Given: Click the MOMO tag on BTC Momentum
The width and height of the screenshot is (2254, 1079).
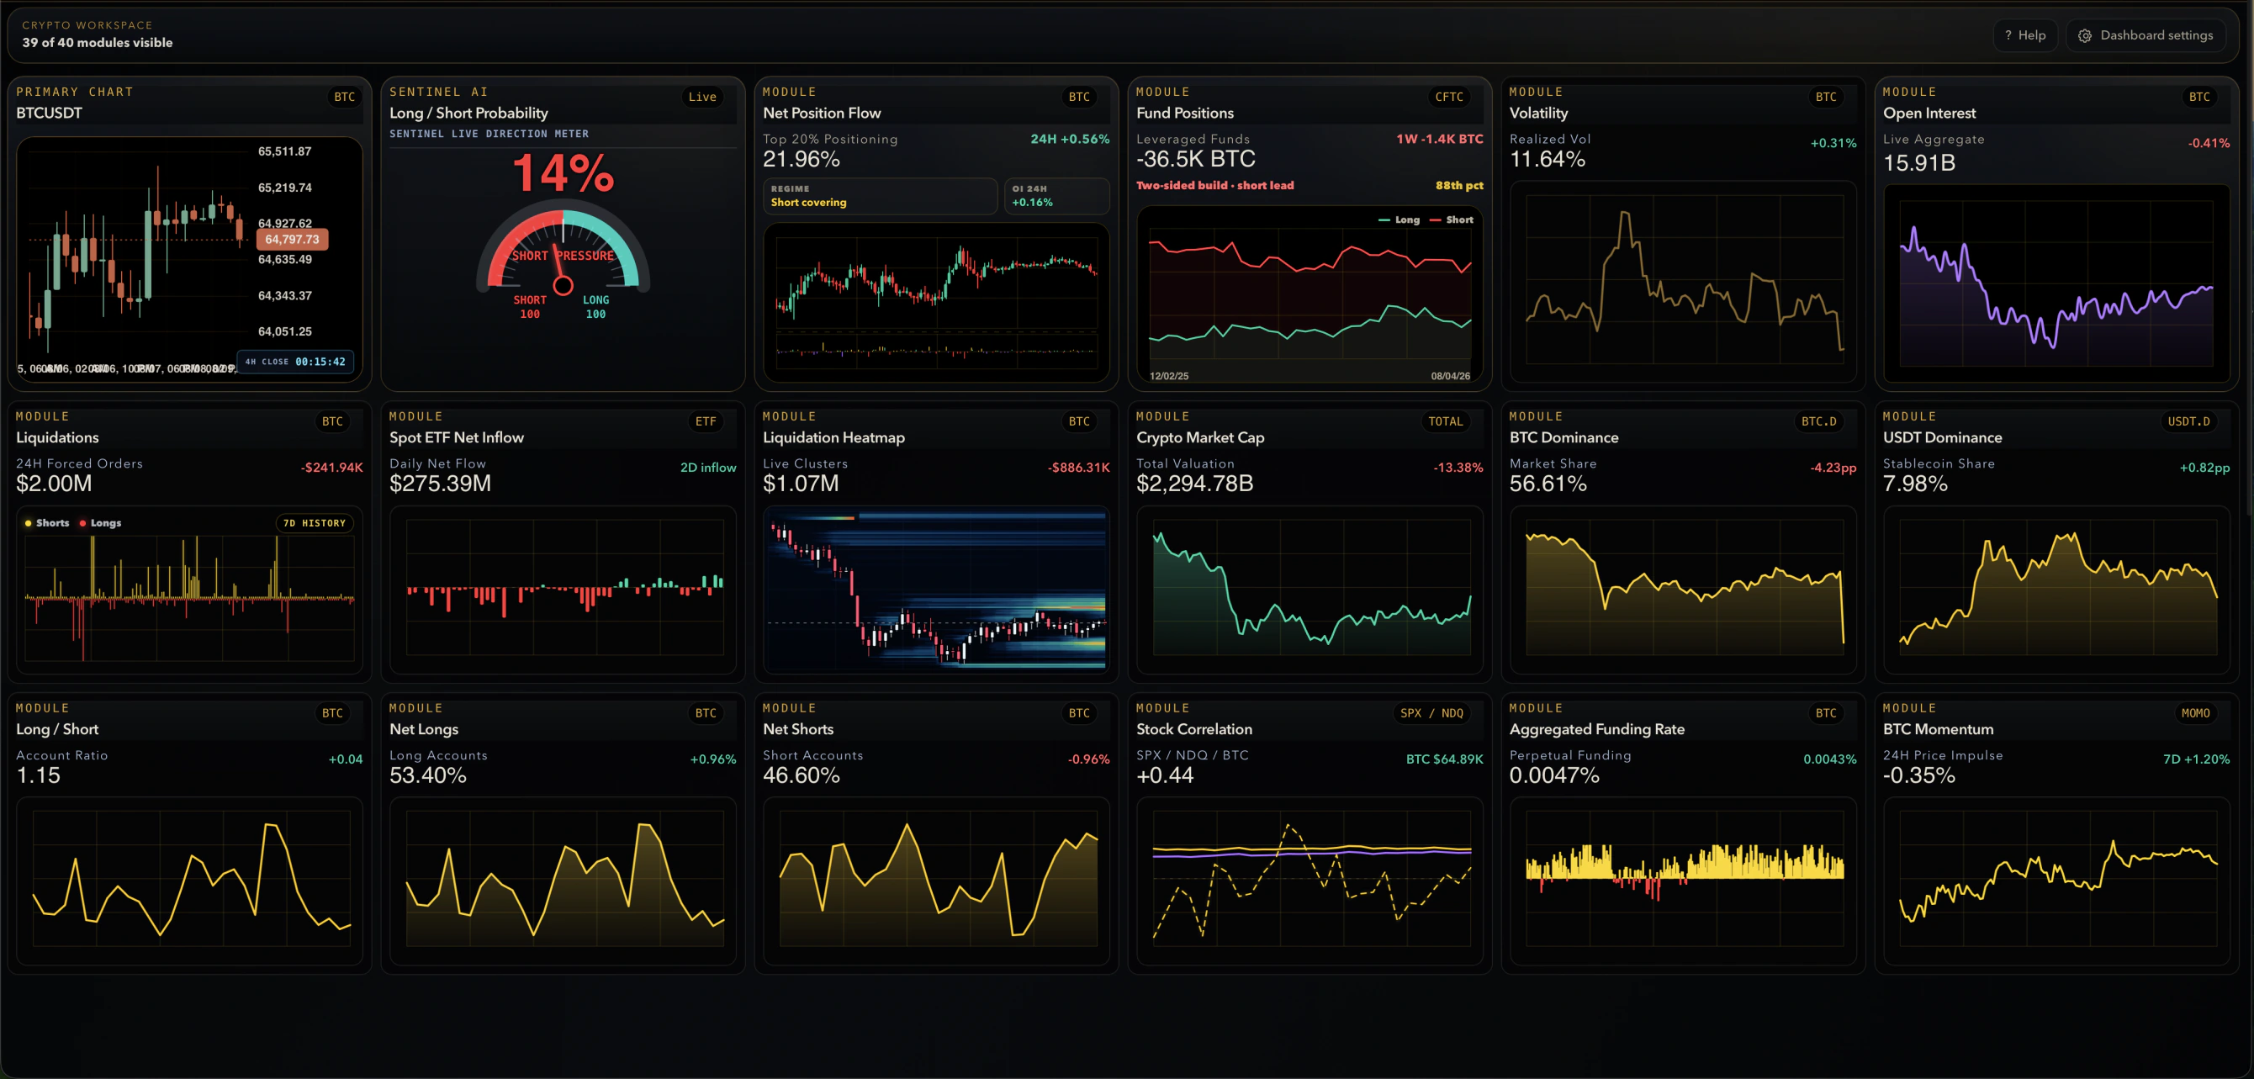Looking at the screenshot, I should click(x=2195, y=713).
